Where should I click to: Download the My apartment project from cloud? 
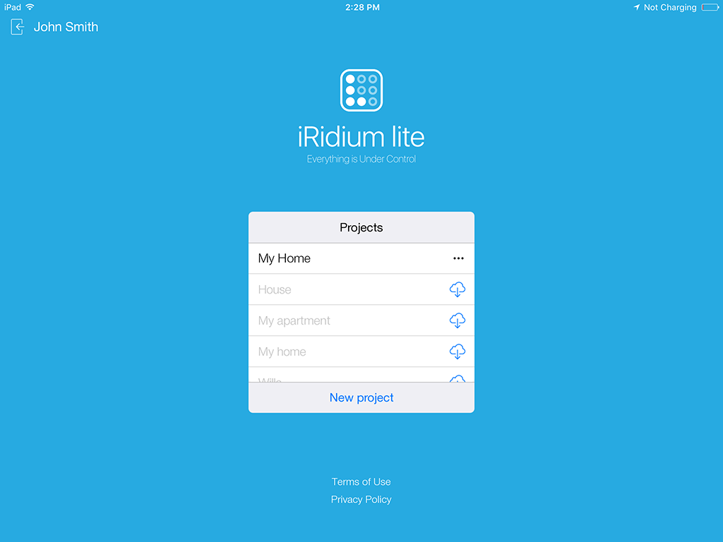(x=458, y=320)
